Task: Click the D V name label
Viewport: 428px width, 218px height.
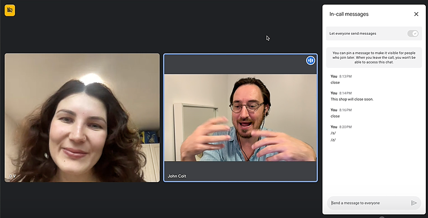Action: pos(12,176)
